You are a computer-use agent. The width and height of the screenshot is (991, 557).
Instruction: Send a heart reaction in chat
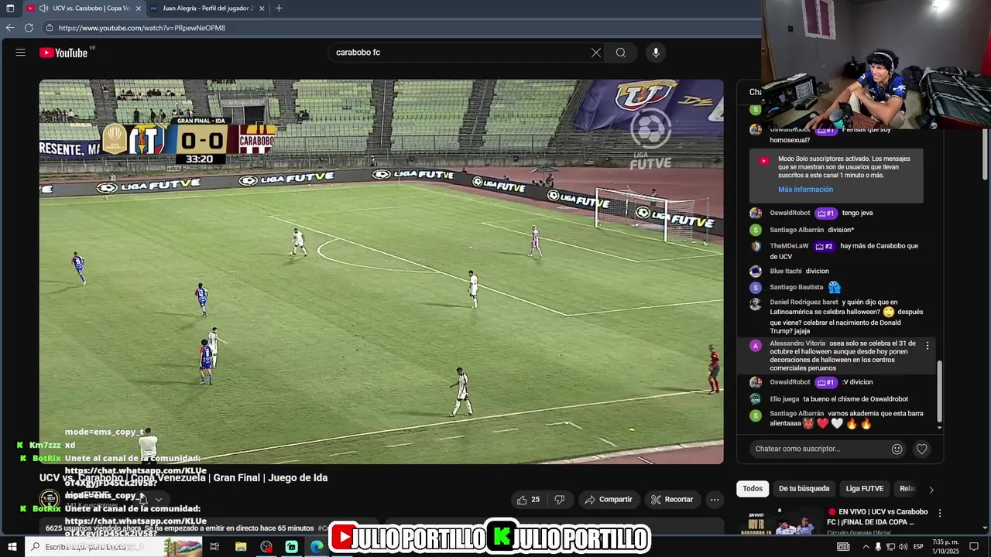[922, 449]
